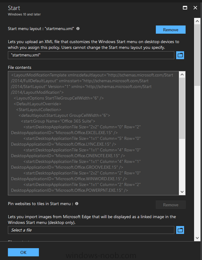
Task: Click the "startmenu.xml" file input field
Action: [x=91, y=55]
